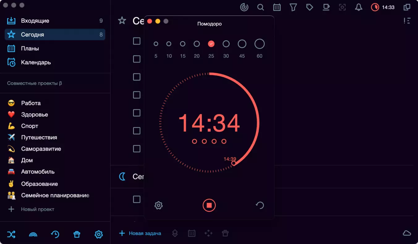Open history clock icon in sidebar bottom bar
This screenshot has width=418, height=244.
[55, 234]
